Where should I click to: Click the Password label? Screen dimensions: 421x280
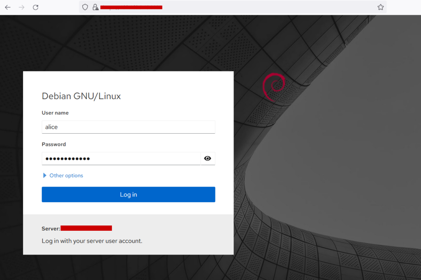[x=54, y=144]
